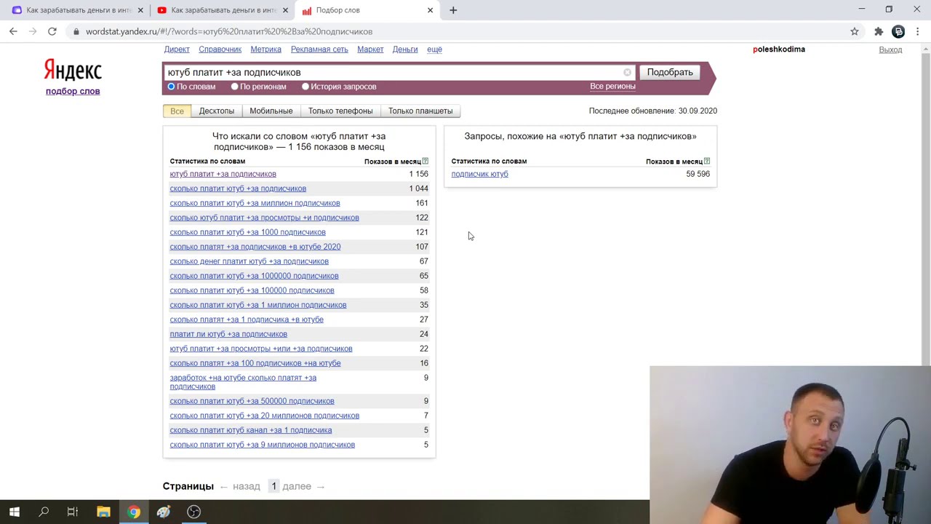The height and width of the screenshot is (524, 931).
Task: Switch to Chrome on the taskbar
Action: pyautogui.click(x=134, y=512)
